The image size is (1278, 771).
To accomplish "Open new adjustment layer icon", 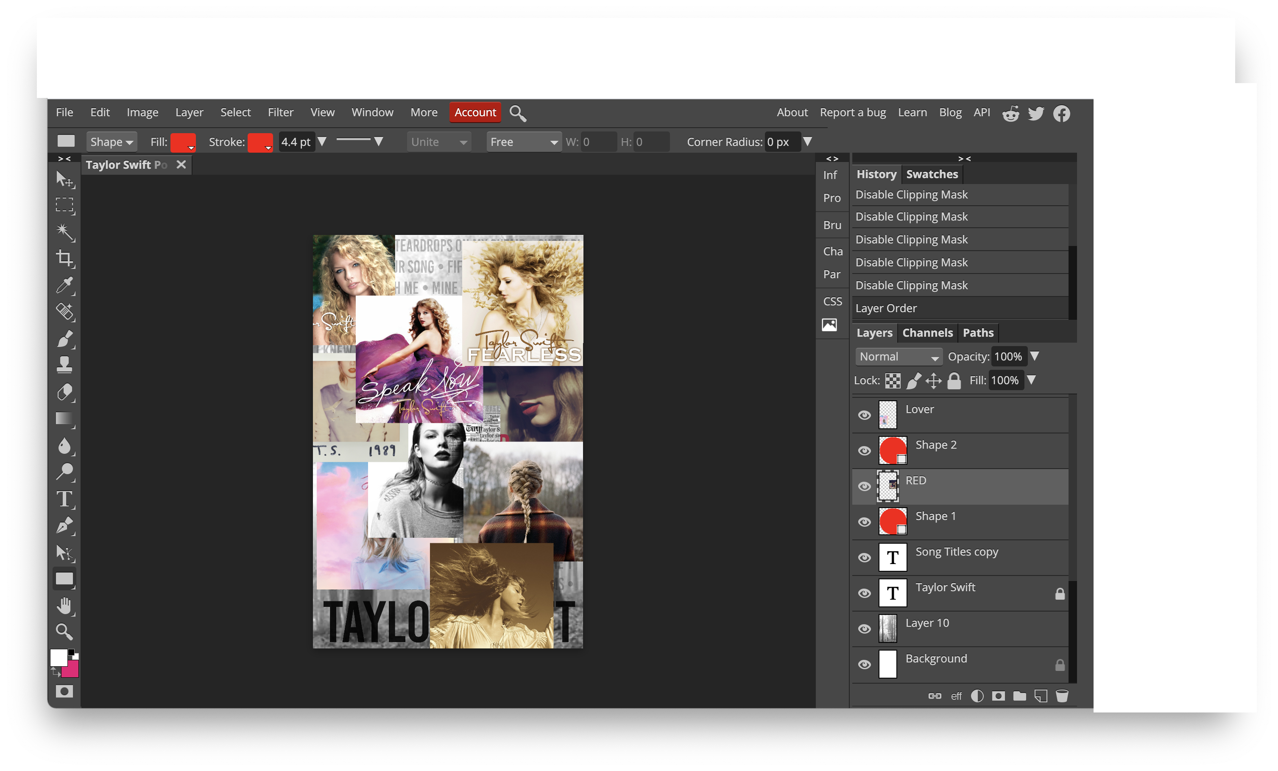I will (977, 696).
